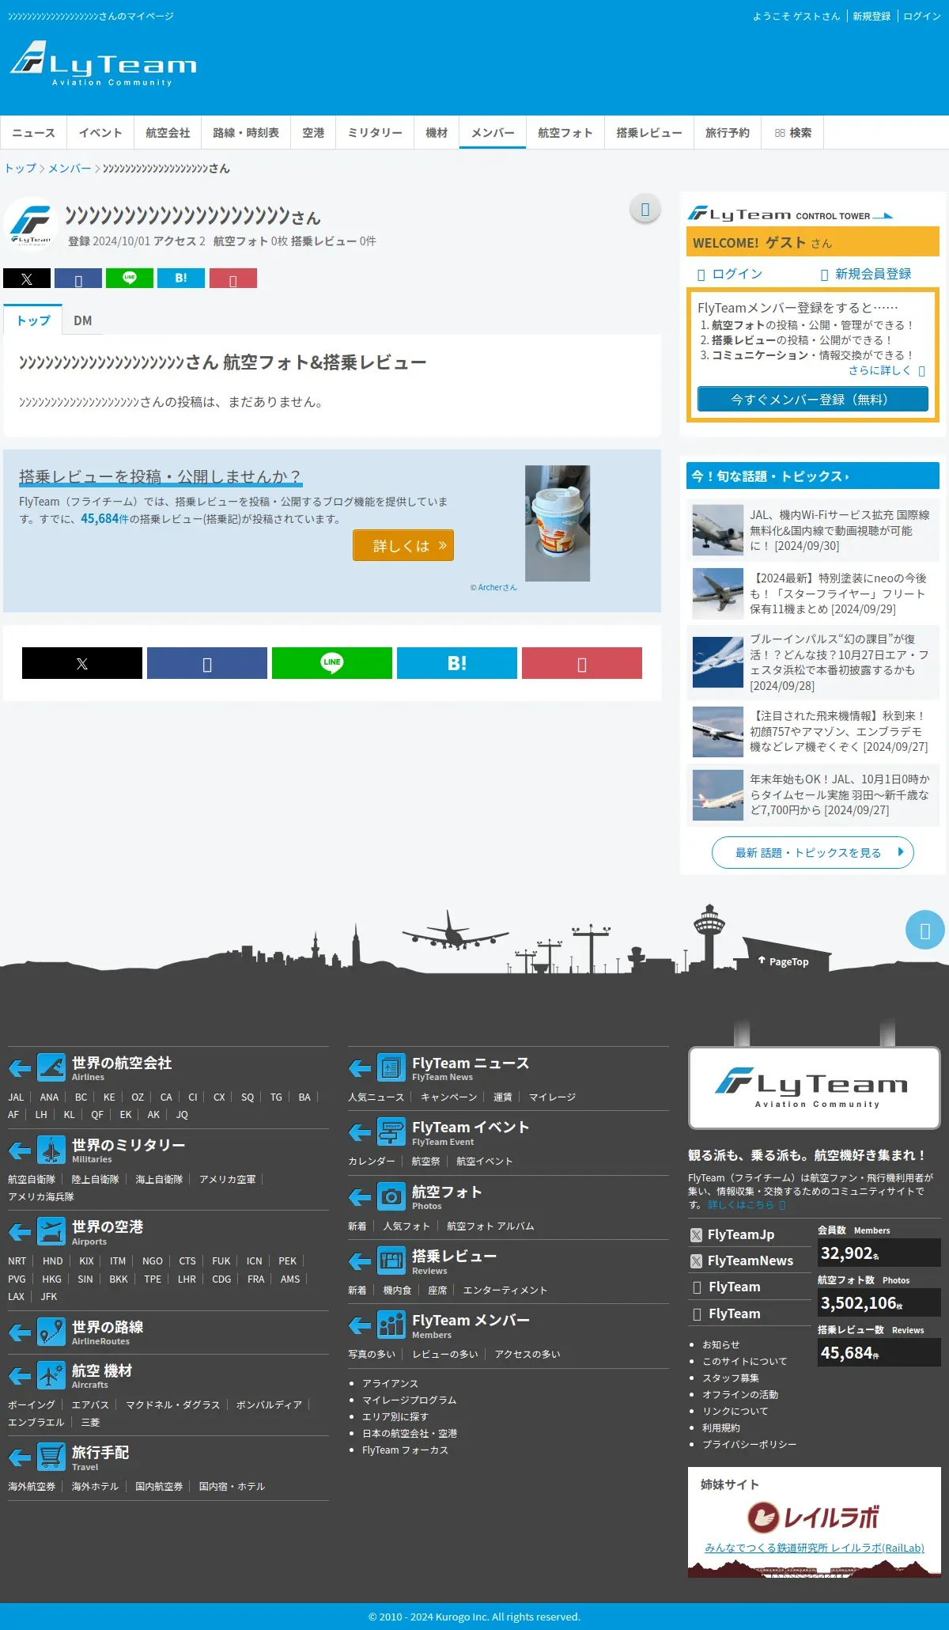The image size is (949, 1630).
Task: Share the profile on X with the small black button
Action: tap(27, 279)
